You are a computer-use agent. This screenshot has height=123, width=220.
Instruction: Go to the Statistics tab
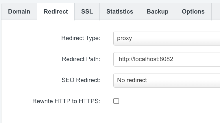tap(120, 12)
